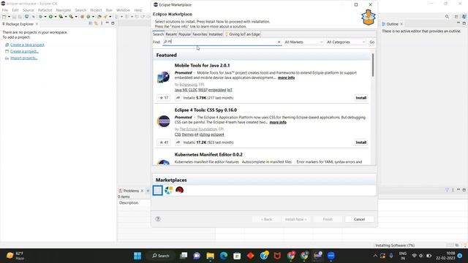The height and width of the screenshot is (263, 468).
Task: Open more info for CSS Spy
Action: [x=278, y=122]
